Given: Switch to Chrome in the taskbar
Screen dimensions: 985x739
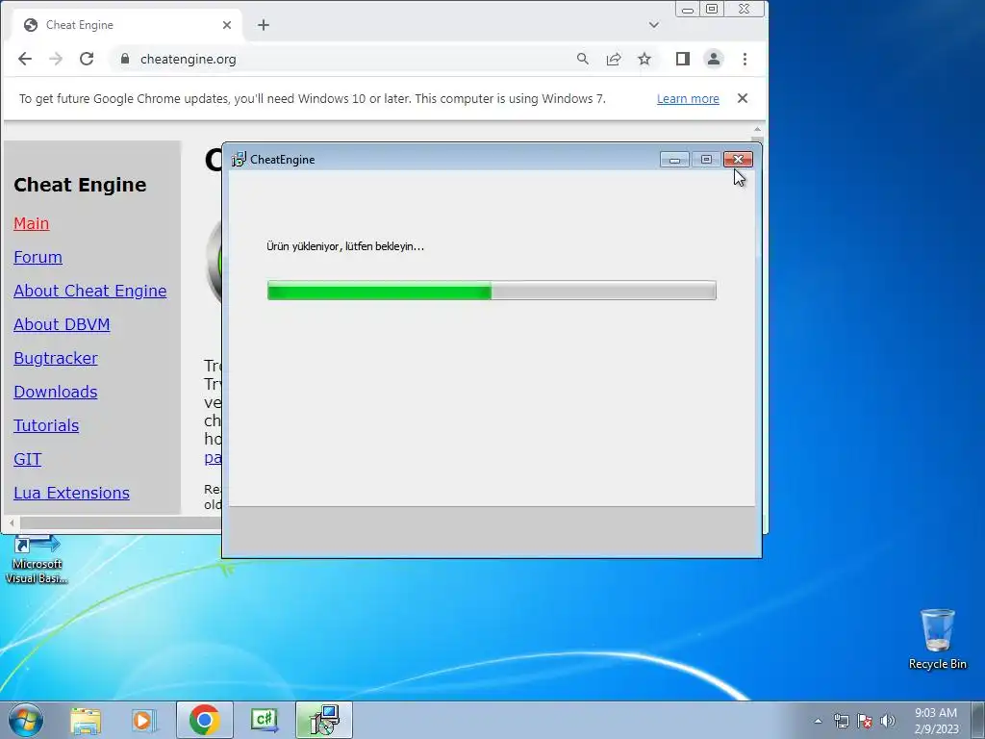Looking at the screenshot, I should coord(204,720).
